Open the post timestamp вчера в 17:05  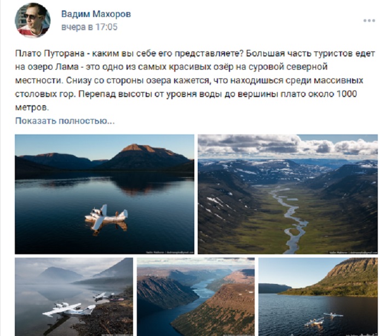pos(89,27)
